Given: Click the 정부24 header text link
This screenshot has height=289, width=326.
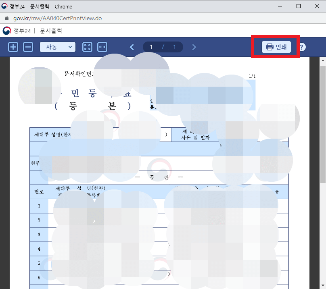Looking at the screenshot, I should click(23, 30).
